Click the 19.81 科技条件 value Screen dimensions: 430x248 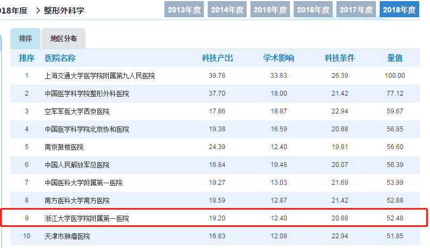[x=340, y=147]
